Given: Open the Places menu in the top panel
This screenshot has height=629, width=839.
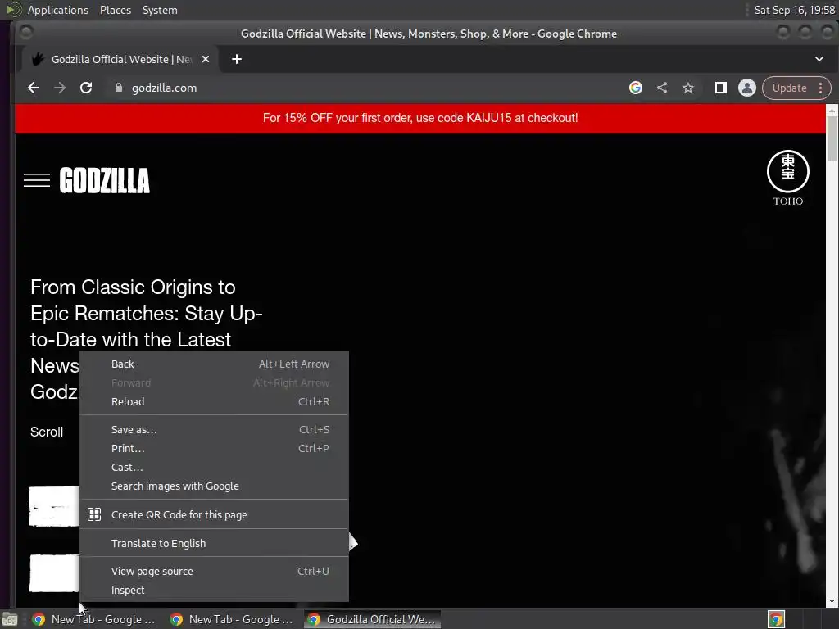Looking at the screenshot, I should [116, 10].
